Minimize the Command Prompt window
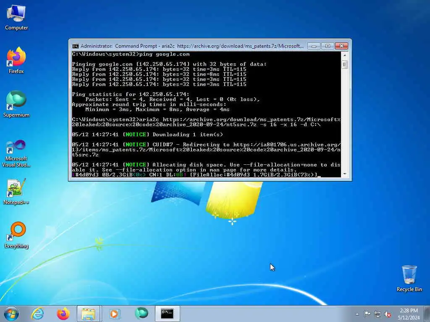 click(314, 46)
